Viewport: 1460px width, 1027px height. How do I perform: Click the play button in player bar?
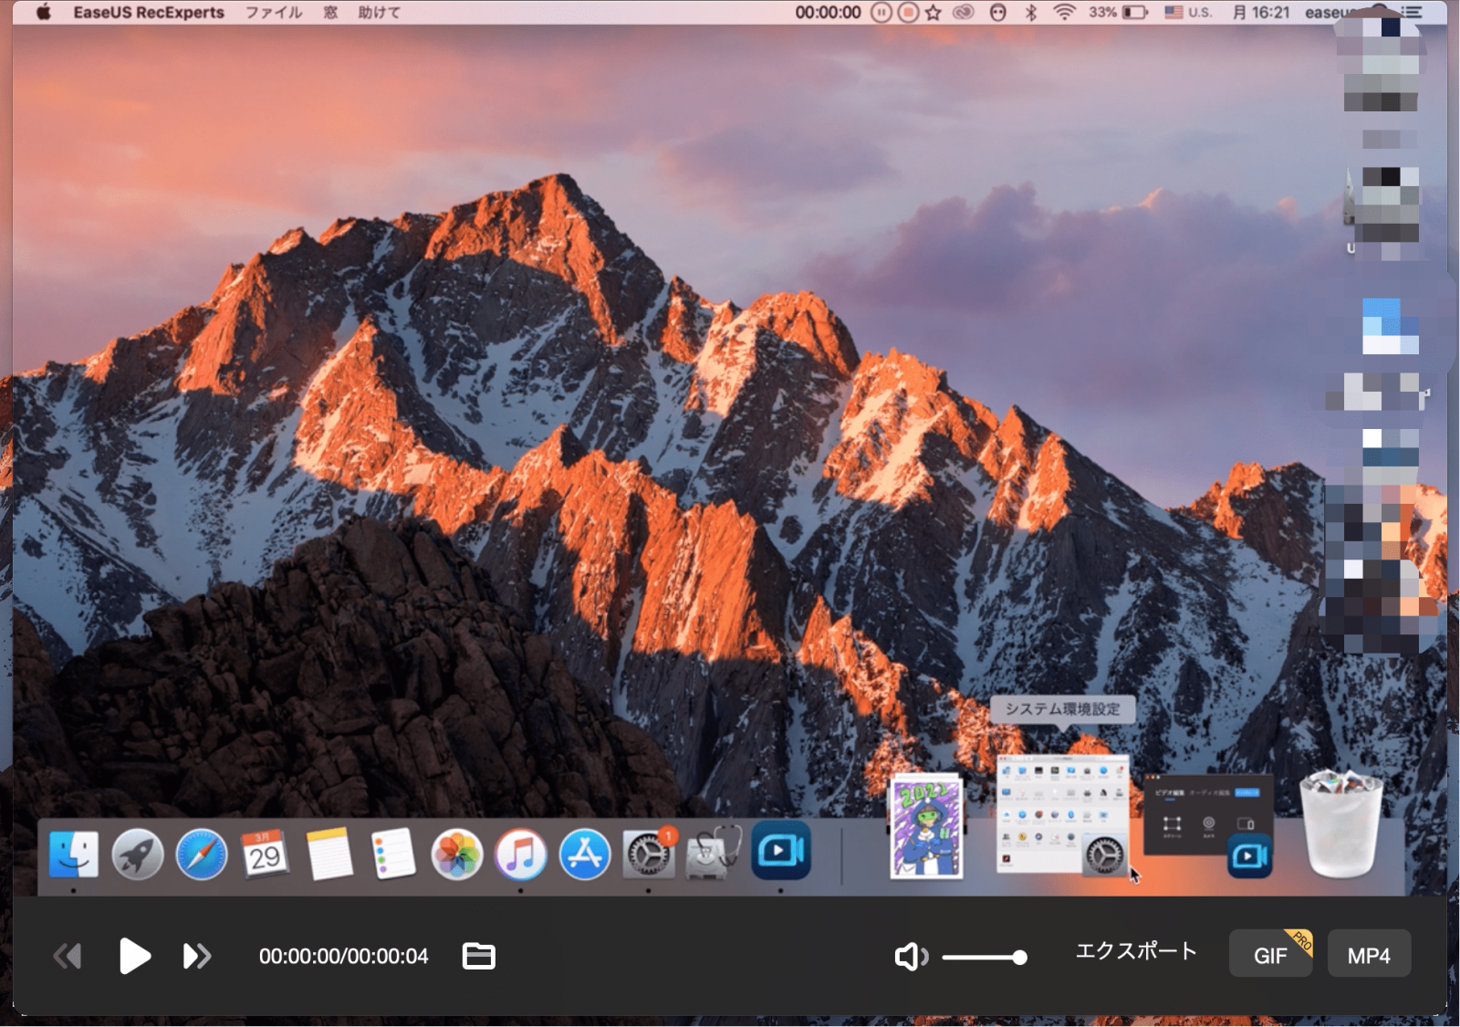[x=134, y=956]
